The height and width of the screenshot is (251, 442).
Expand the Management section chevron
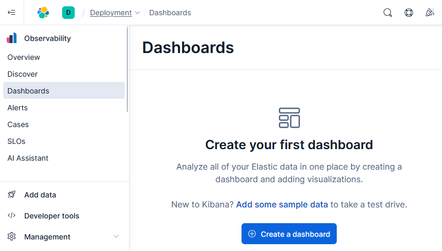[116, 236]
